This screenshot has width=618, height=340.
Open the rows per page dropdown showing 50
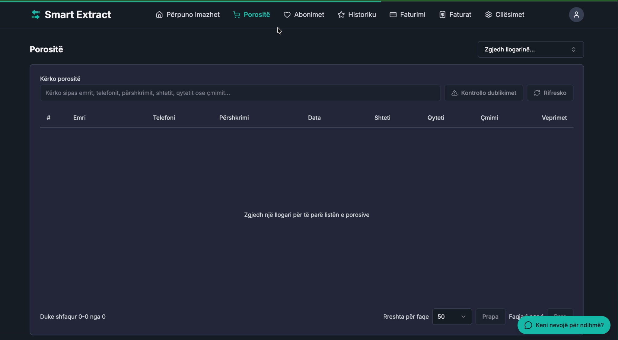(452, 317)
